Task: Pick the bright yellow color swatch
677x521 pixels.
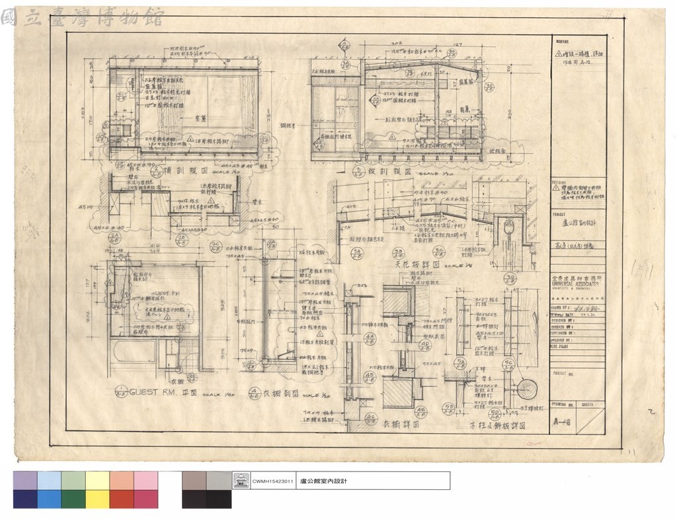Action: coord(98,499)
